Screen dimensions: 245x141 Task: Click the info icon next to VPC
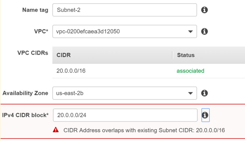pyautogui.click(x=204, y=31)
